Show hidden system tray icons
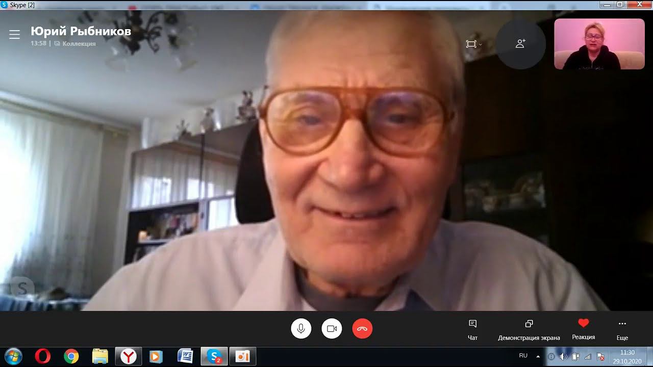Viewport: 653px width, 367px height. click(x=538, y=356)
